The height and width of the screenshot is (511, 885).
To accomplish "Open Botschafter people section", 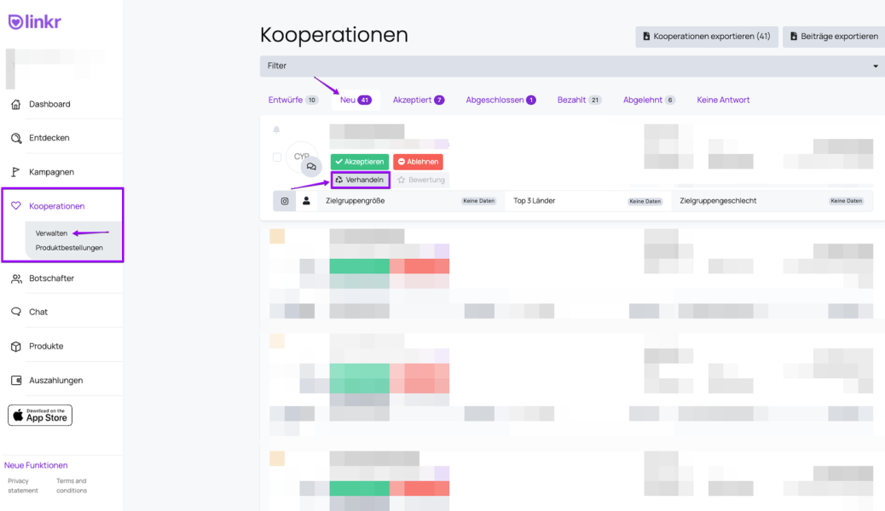I will [16, 278].
